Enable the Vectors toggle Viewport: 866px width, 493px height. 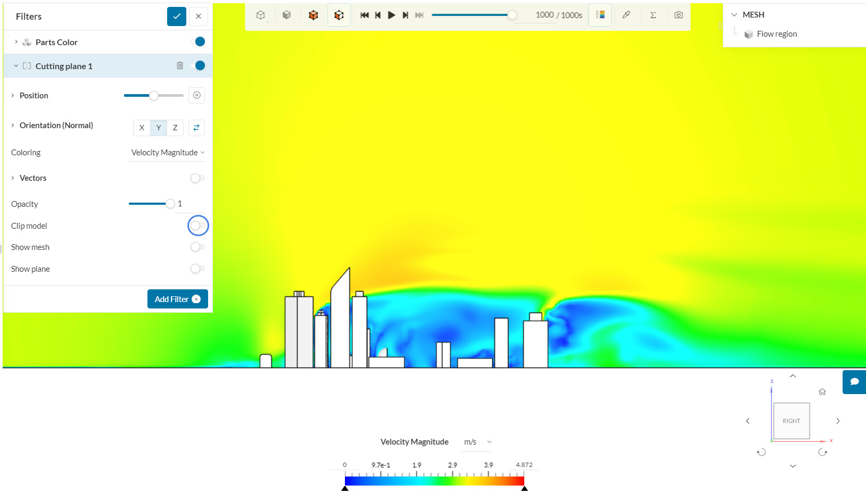(197, 178)
